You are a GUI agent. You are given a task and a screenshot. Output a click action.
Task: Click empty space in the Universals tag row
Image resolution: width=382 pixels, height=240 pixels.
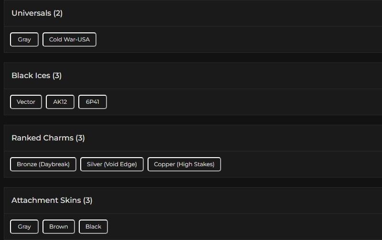(239, 40)
